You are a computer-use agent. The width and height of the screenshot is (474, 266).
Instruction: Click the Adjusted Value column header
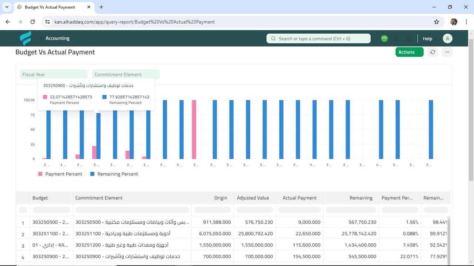pyautogui.click(x=255, y=198)
